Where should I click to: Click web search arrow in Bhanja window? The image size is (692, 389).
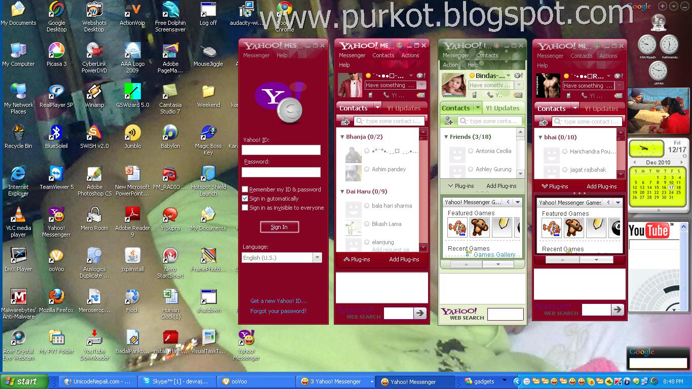(420, 314)
